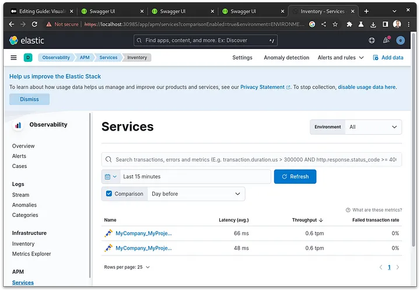The width and height of the screenshot is (420, 291).
Task: Open Metrics Explorer in sidebar
Action: coord(32,254)
